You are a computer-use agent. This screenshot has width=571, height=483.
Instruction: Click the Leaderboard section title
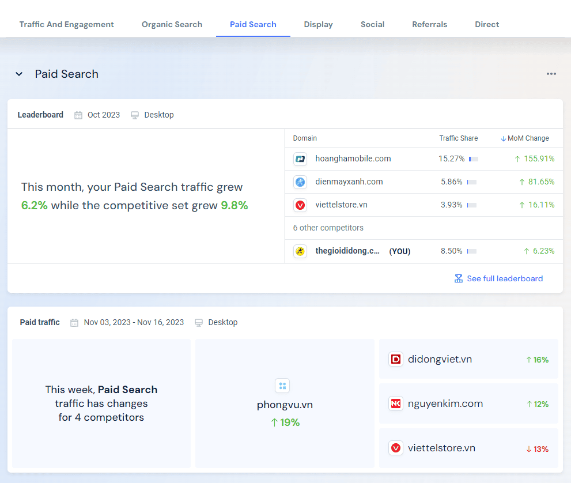point(40,115)
